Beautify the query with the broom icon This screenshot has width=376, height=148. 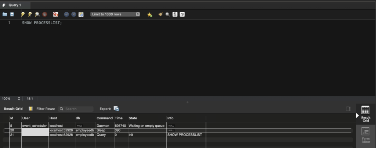point(160,14)
